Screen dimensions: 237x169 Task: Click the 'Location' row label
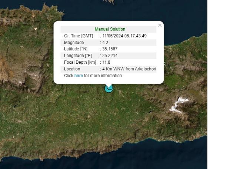(x=72, y=69)
